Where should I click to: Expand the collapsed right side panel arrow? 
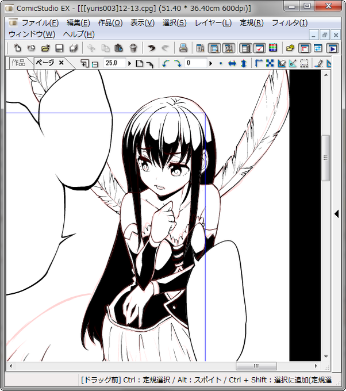[x=337, y=214]
